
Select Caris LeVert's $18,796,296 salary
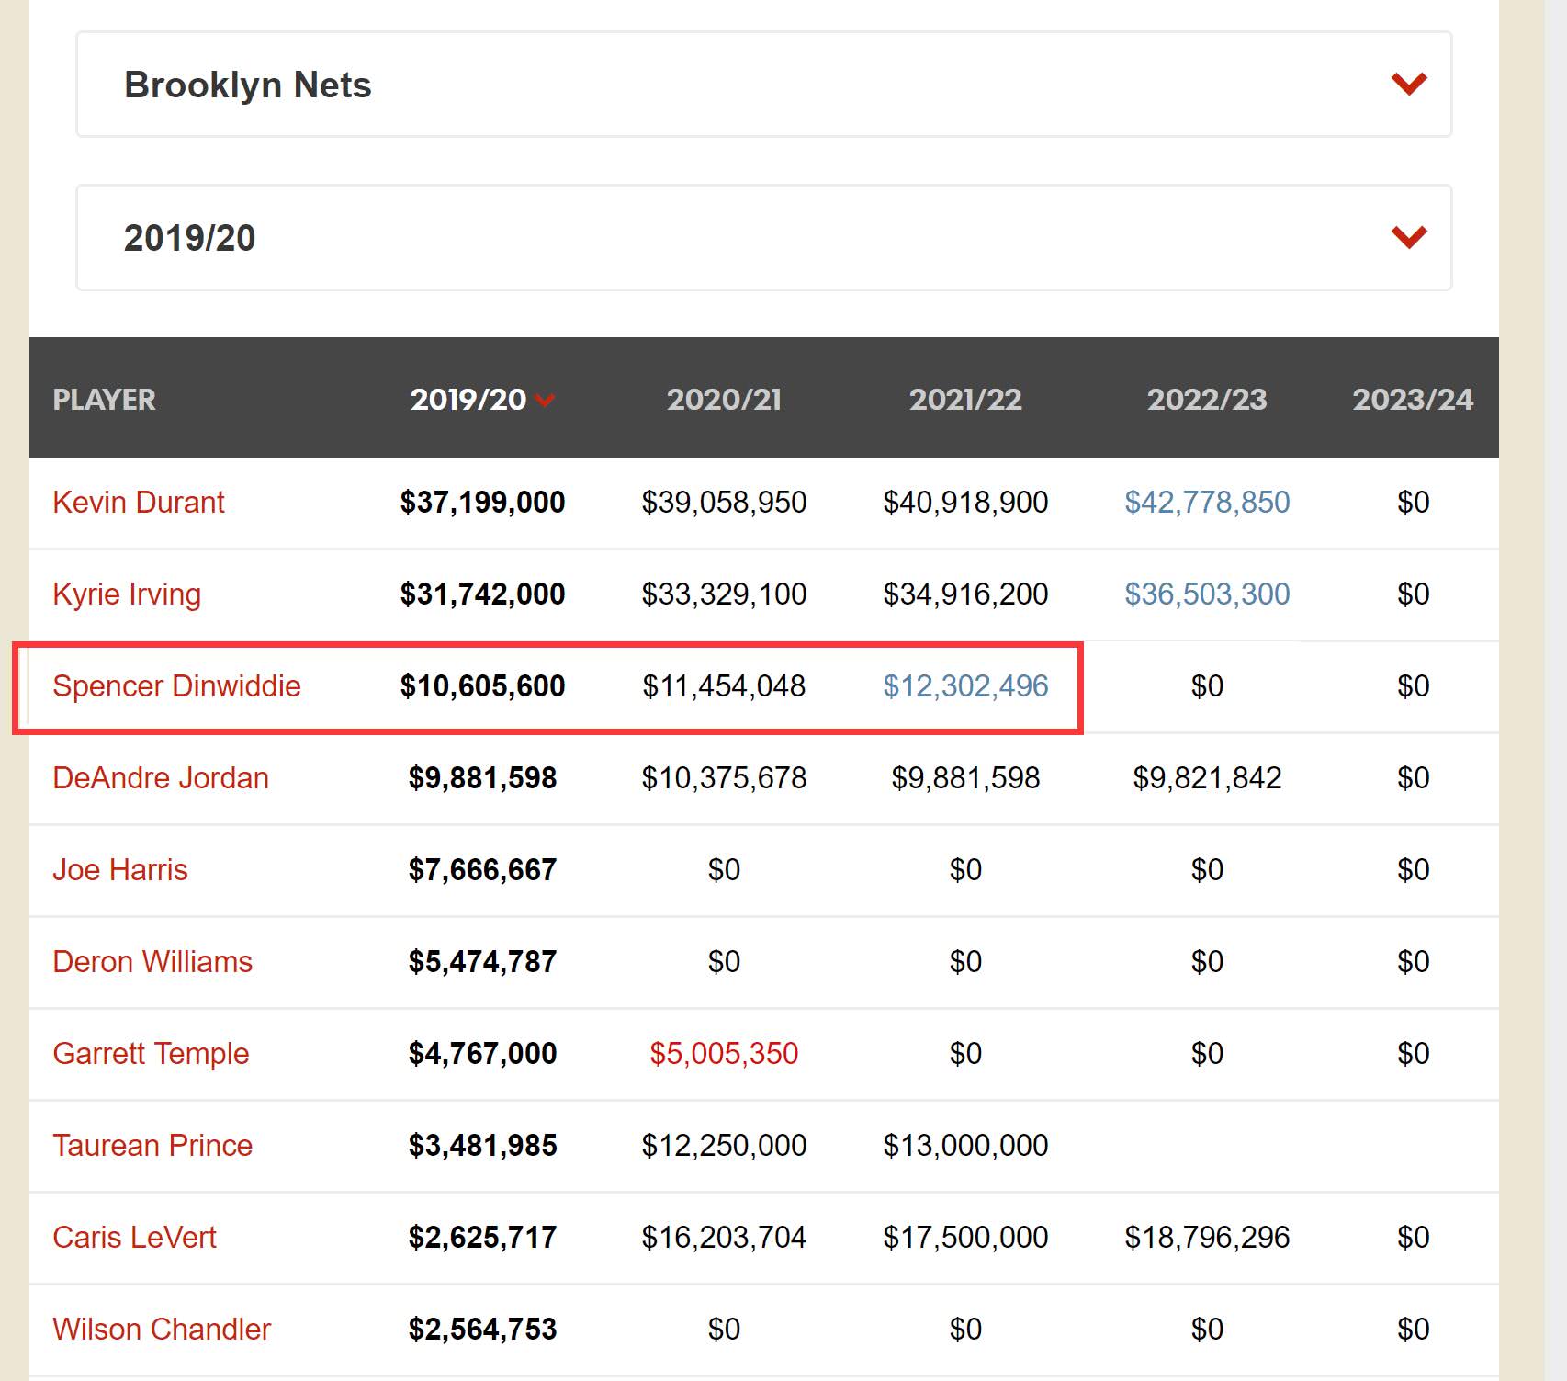point(1207,1238)
